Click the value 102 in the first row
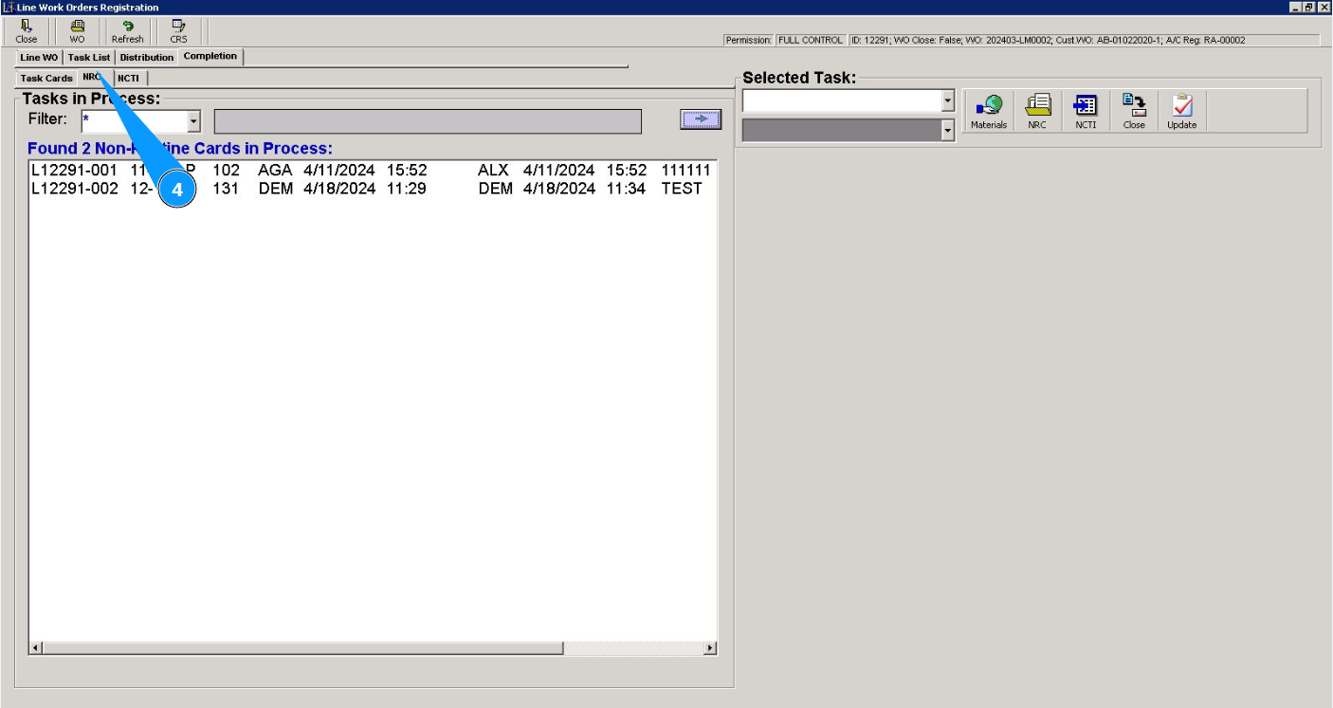This screenshot has width=1333, height=708. pyautogui.click(x=226, y=171)
